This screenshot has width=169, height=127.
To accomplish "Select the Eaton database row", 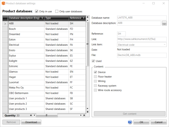I will [44, 40].
